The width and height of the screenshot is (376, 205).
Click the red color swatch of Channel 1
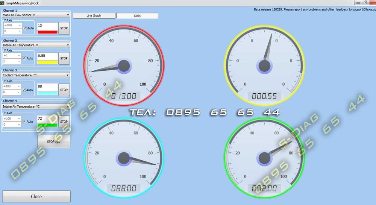(x=47, y=32)
